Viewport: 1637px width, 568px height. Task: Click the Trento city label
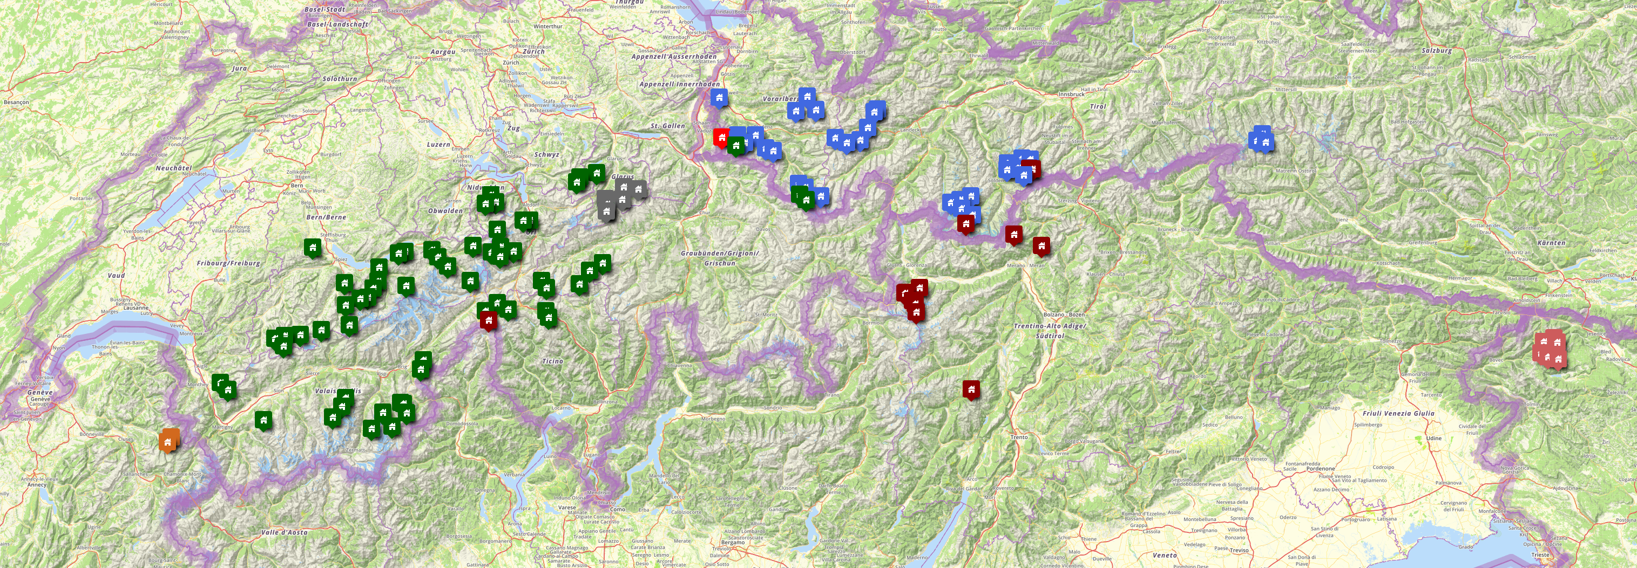pos(1019,437)
